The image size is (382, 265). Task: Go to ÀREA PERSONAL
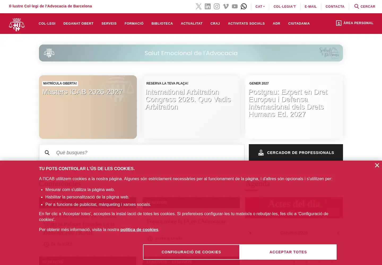(x=355, y=23)
